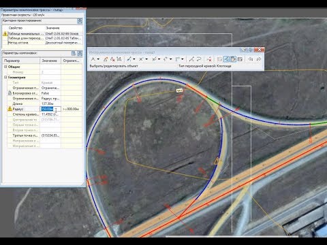Select the curve with spiral tool icon
Screen dimensions: 327x245
pyautogui.click(x=166, y=59)
